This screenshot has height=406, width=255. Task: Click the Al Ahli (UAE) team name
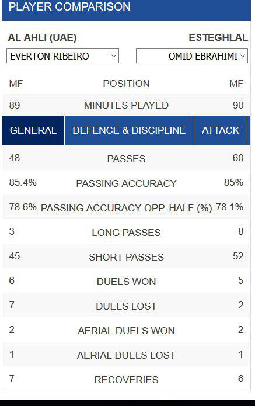click(x=43, y=37)
